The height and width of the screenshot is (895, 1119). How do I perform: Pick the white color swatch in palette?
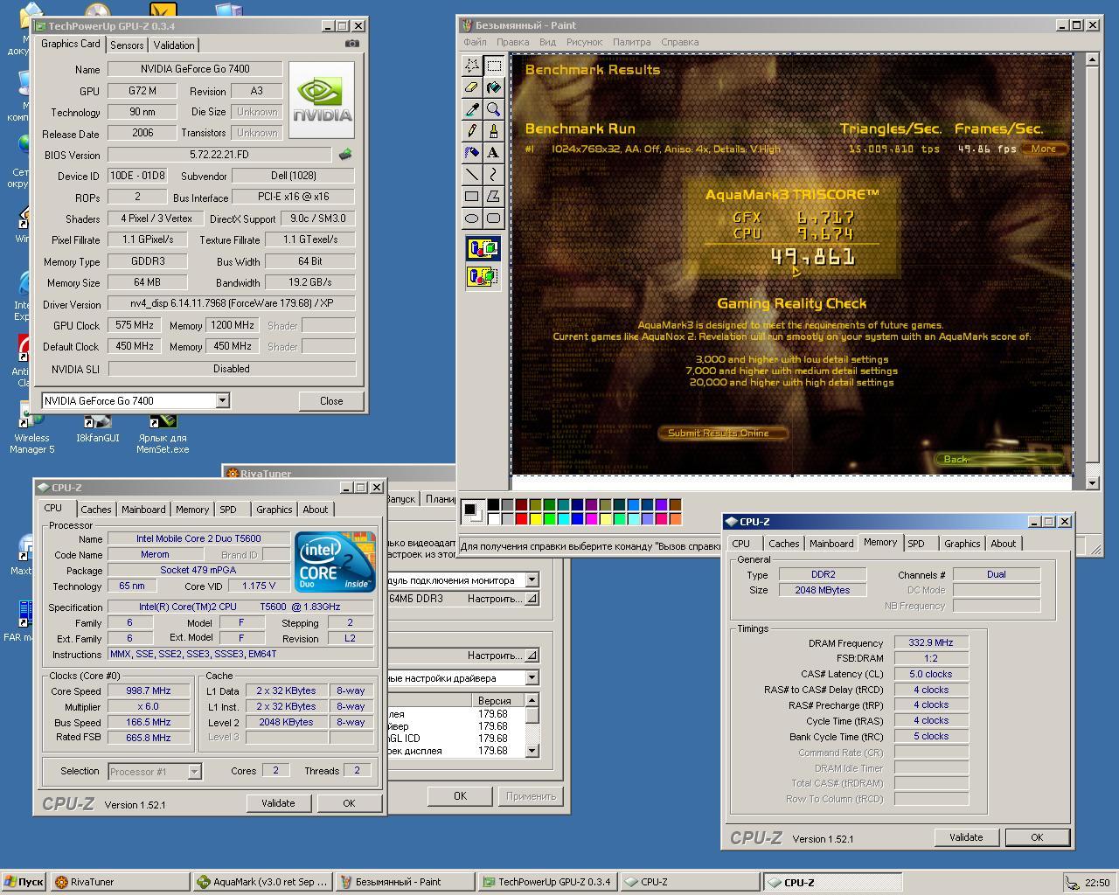[493, 519]
